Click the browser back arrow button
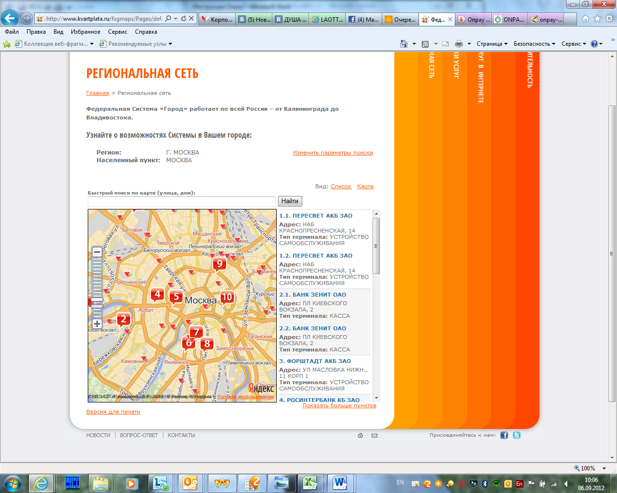Viewport: 617px width, 493px height. point(10,18)
